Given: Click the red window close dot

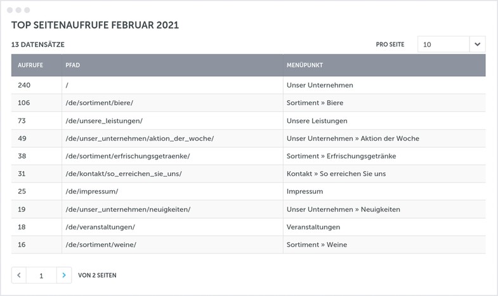Looking at the screenshot, I should 10,10.
